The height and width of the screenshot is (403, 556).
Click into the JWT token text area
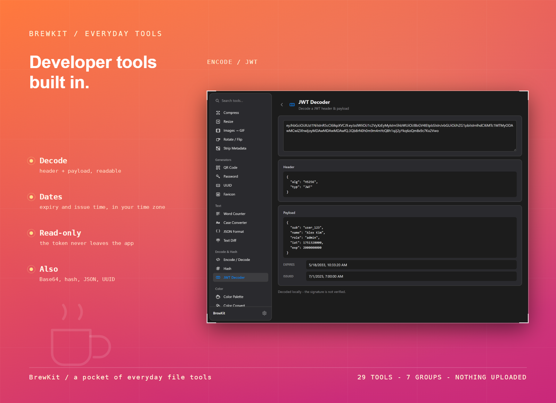click(400, 136)
